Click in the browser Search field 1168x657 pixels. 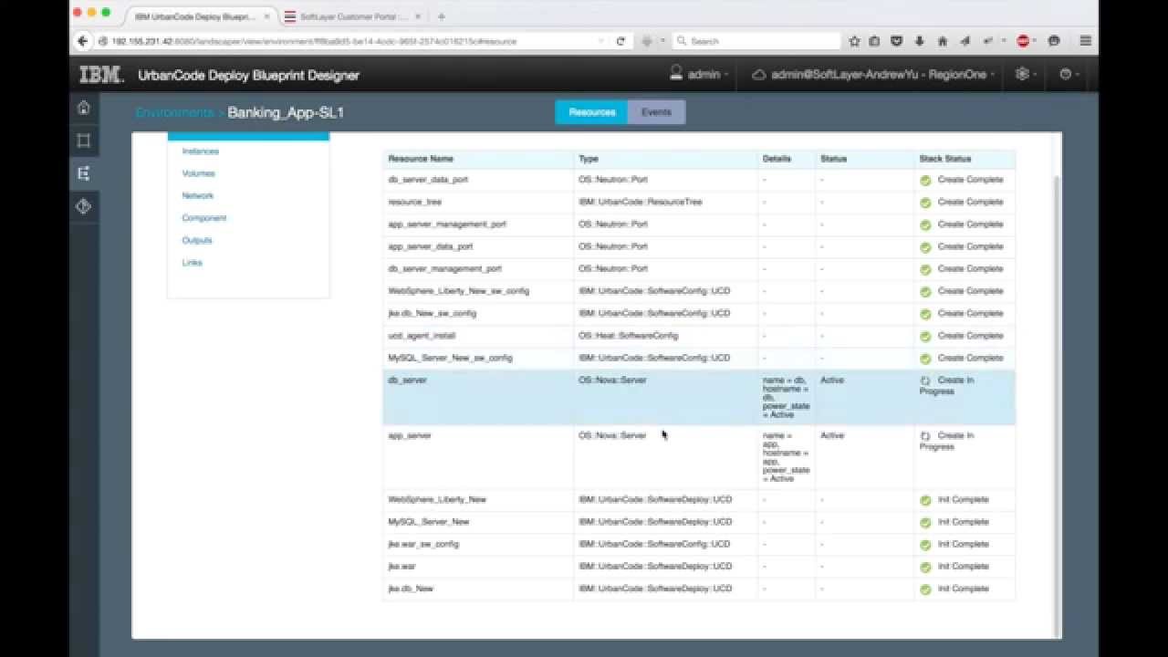756,41
